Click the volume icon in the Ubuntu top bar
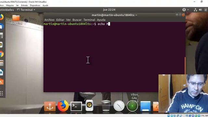Screen dimensions: 208x117 200,10
